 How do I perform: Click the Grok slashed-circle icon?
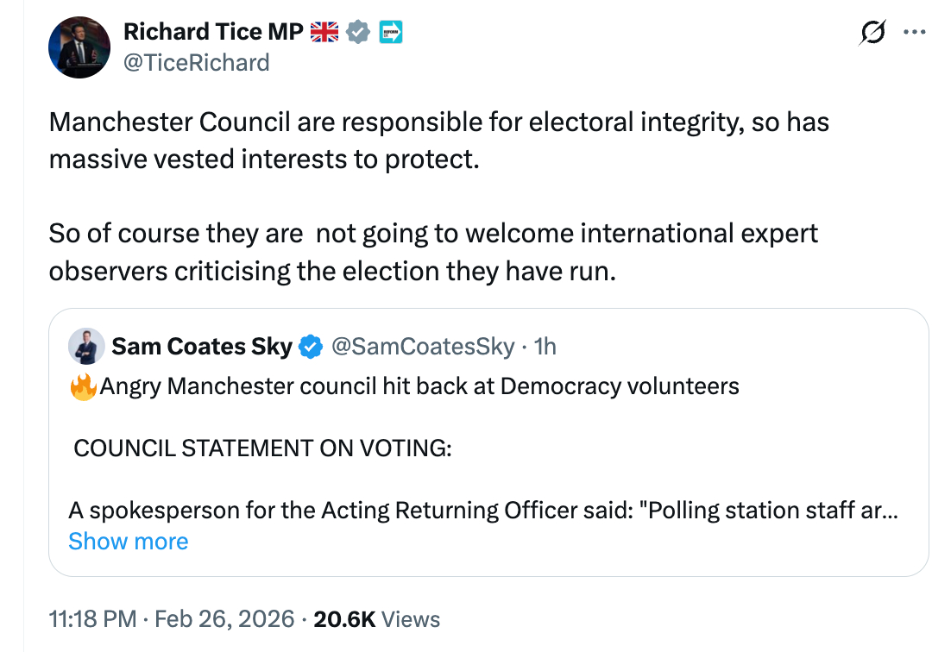[x=872, y=33]
